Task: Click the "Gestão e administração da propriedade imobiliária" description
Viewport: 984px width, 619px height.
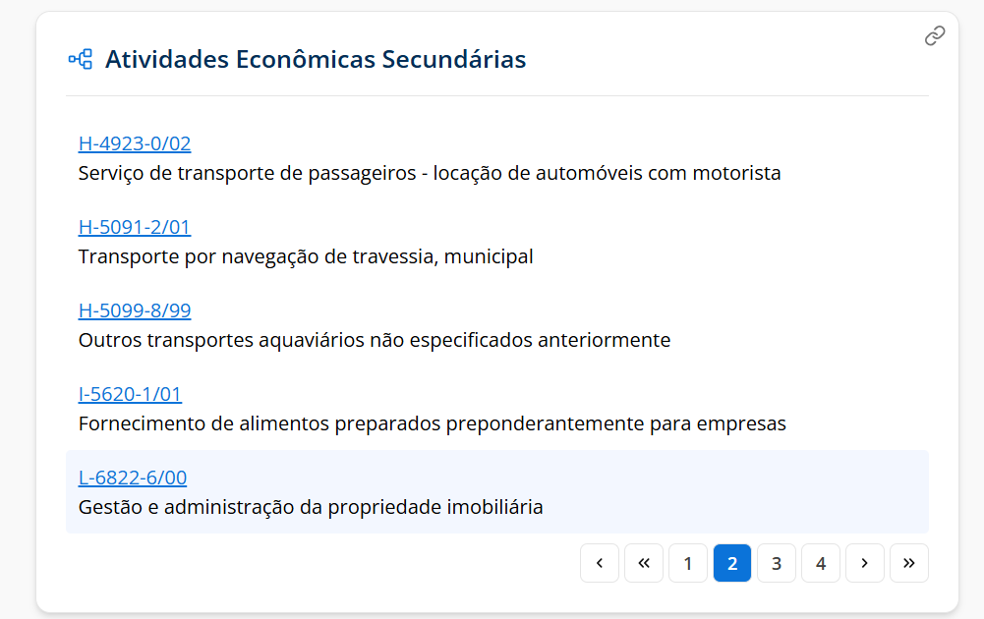Action: (x=311, y=508)
